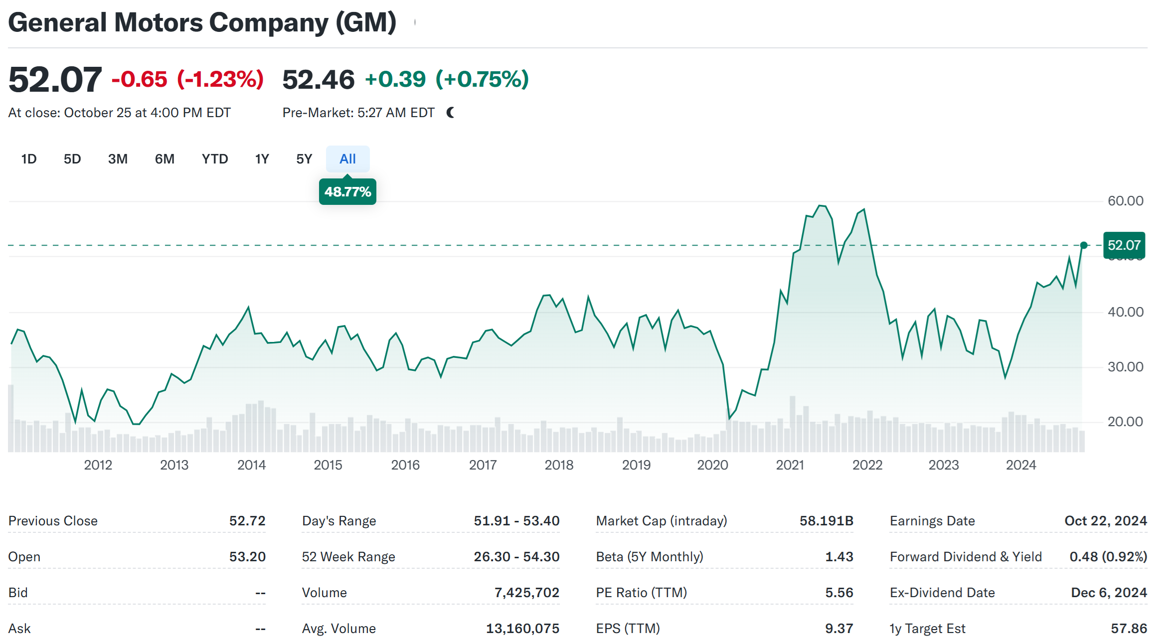Select the 1D chart range tab

click(x=29, y=159)
